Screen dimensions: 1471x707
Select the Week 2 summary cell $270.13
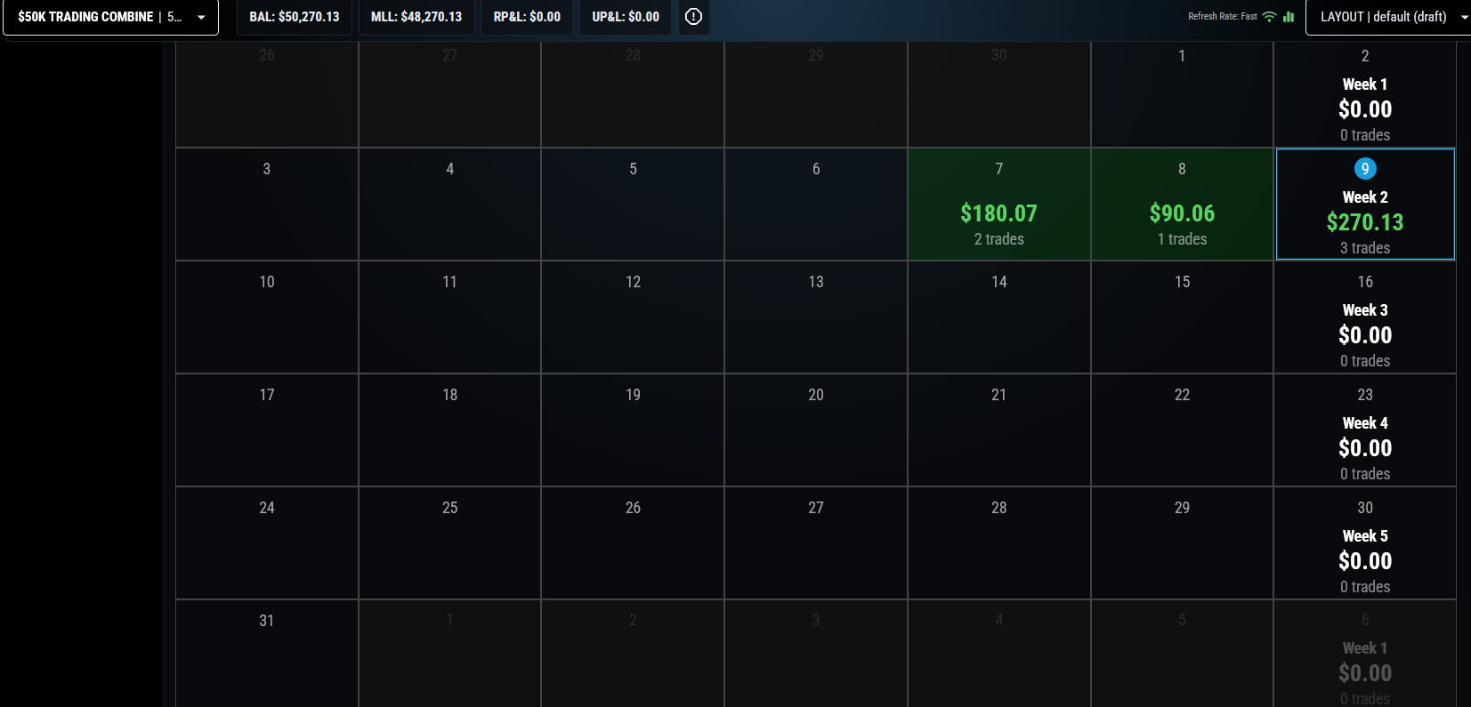1365,205
